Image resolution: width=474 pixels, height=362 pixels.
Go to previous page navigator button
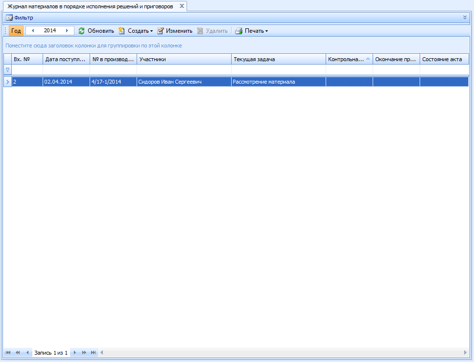[18, 352]
